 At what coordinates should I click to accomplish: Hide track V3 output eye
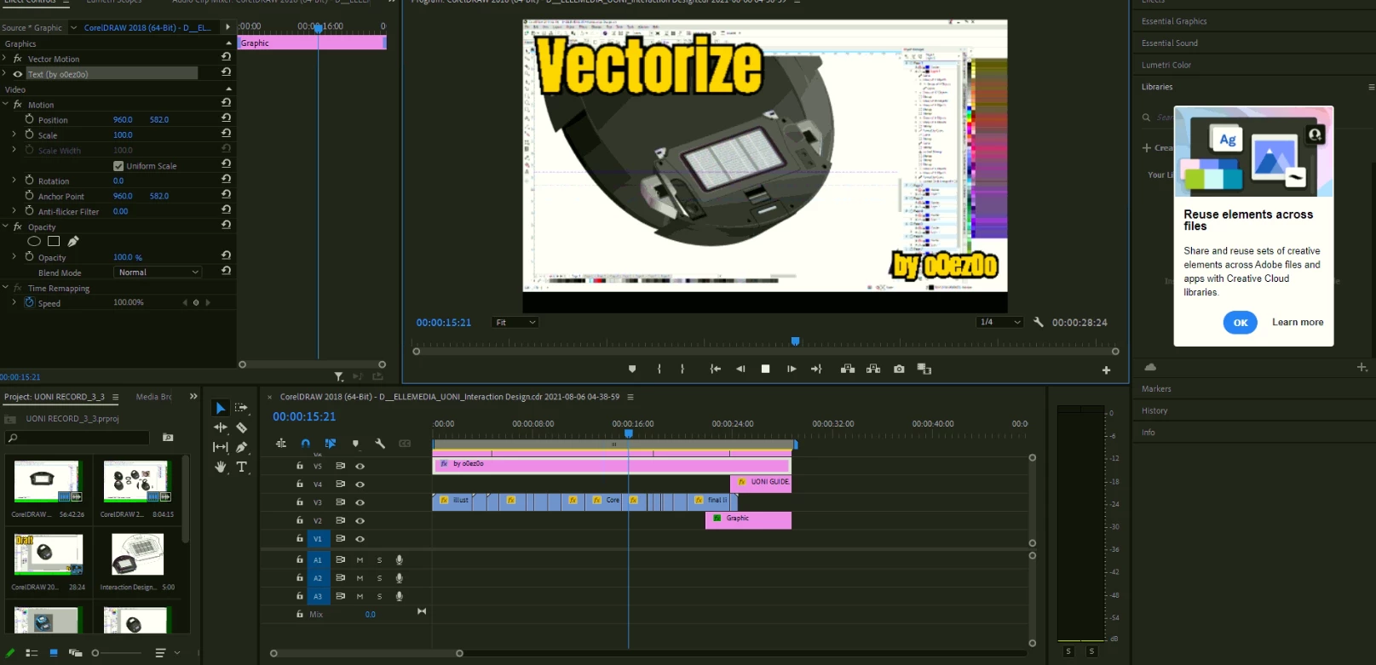coord(360,502)
